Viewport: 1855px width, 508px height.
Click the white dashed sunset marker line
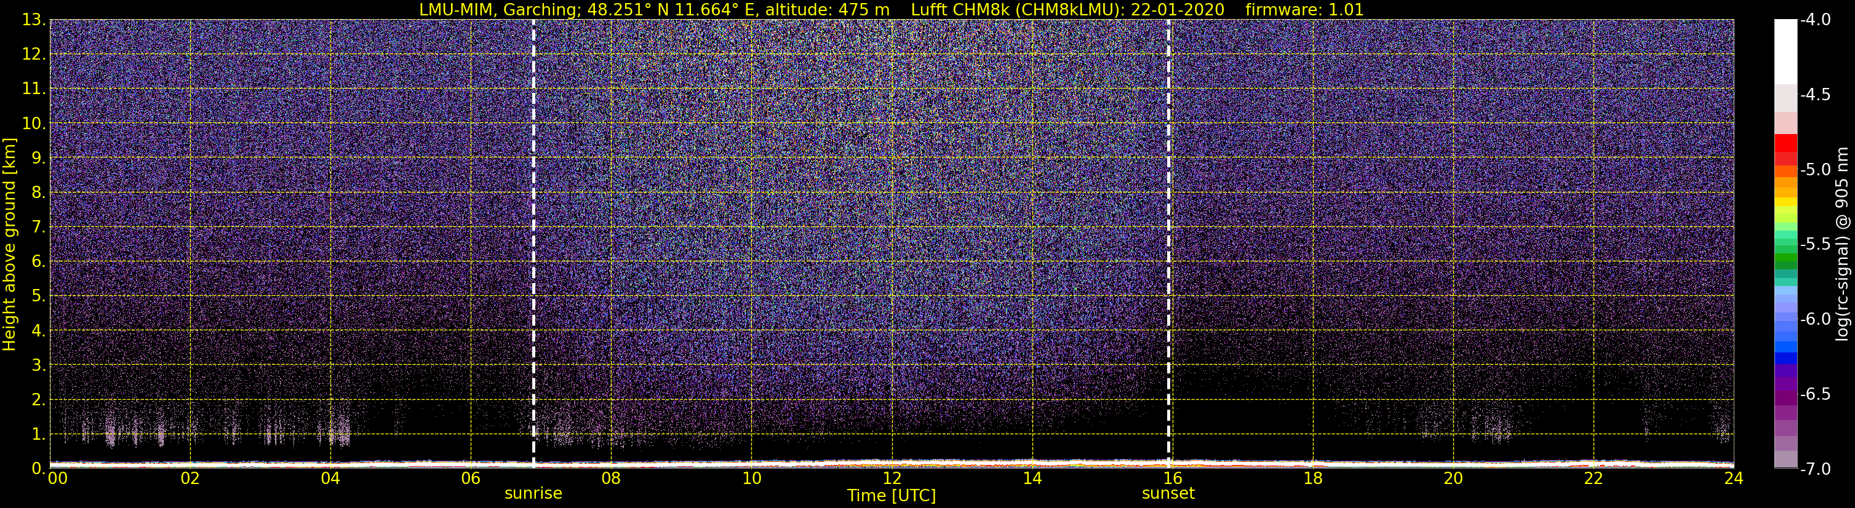click(x=1168, y=243)
